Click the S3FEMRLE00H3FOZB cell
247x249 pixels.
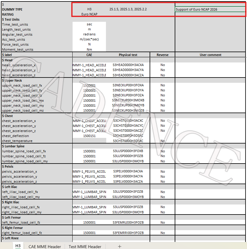point(128,222)
